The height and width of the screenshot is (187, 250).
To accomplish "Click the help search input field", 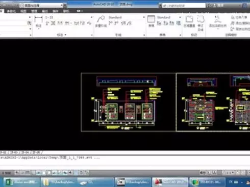I will pos(184,6).
